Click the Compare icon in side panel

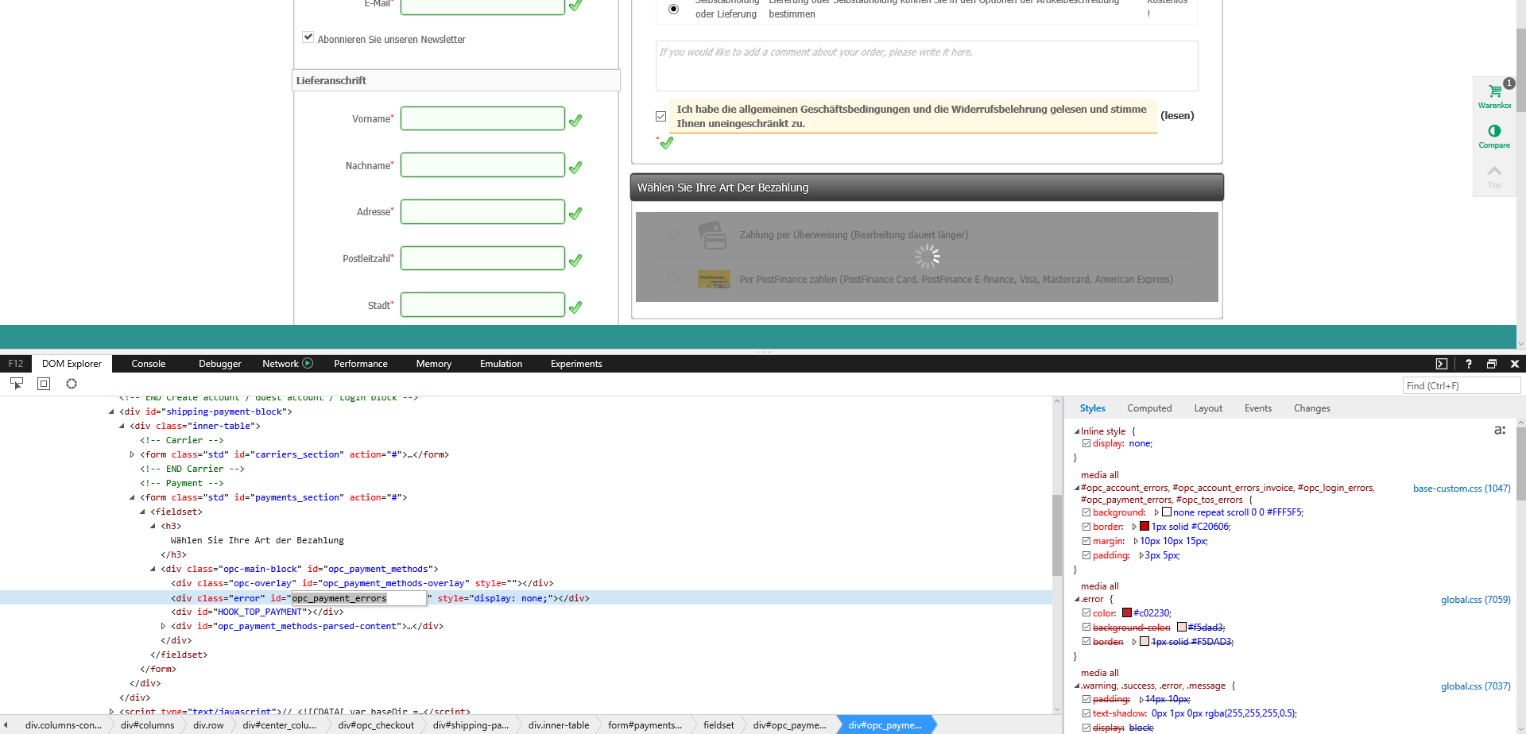coord(1494,131)
